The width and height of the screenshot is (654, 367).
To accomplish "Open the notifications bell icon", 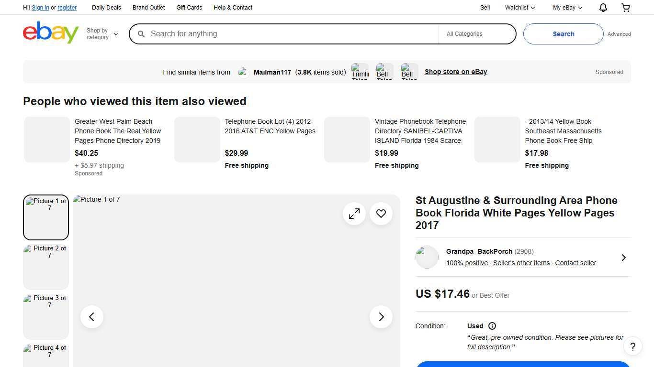I will pyautogui.click(x=603, y=8).
